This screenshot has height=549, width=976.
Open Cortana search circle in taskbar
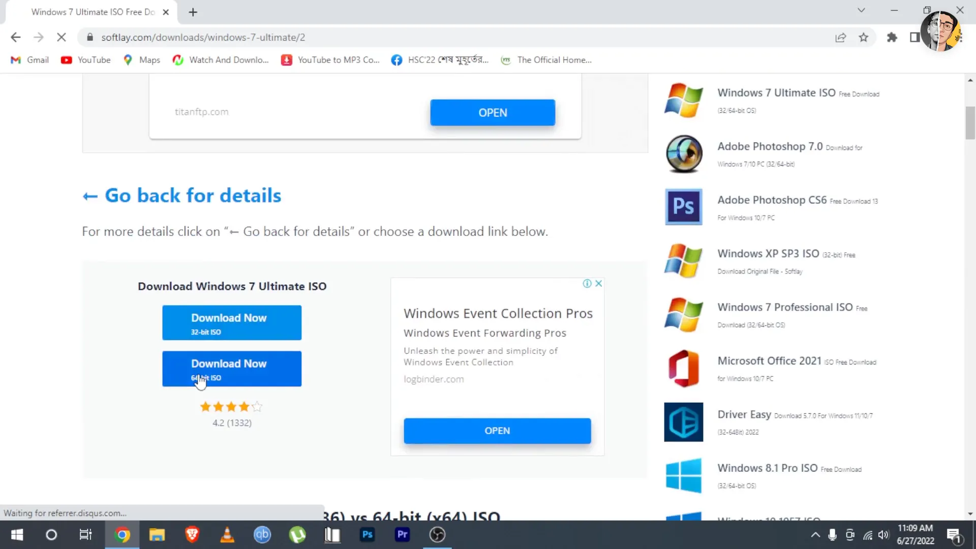pos(51,535)
